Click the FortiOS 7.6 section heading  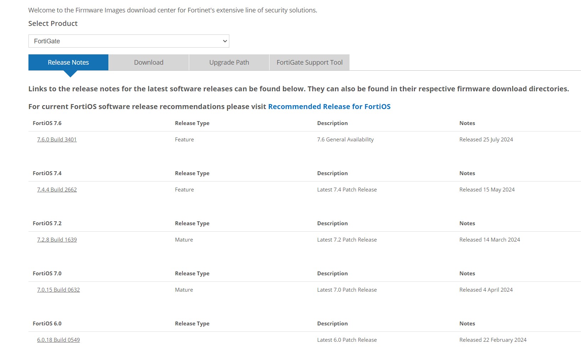[47, 123]
